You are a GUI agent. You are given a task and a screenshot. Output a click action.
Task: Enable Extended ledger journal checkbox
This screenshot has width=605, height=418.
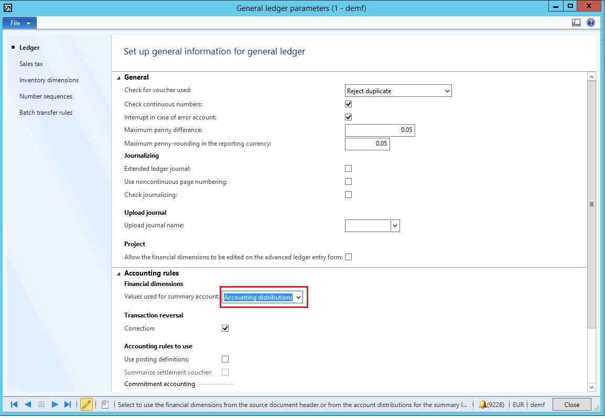click(x=349, y=169)
